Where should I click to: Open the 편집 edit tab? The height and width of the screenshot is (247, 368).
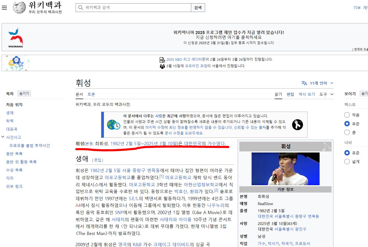coord(290,94)
